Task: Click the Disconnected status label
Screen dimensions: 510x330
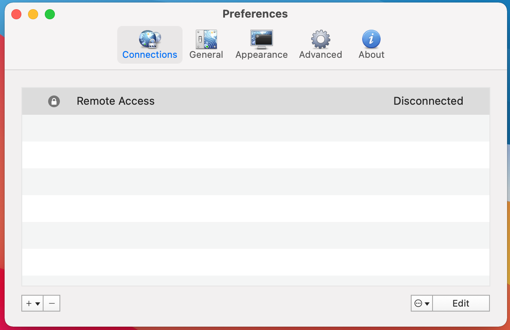Action: [x=428, y=101]
